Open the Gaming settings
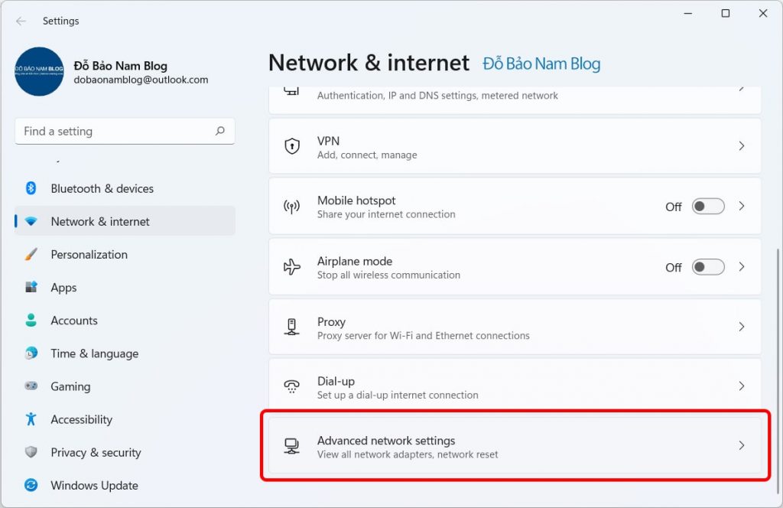 point(125,386)
